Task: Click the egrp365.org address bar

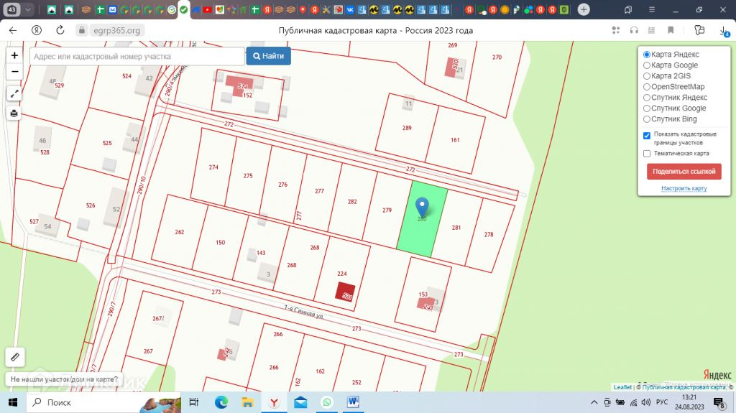Action: point(116,30)
